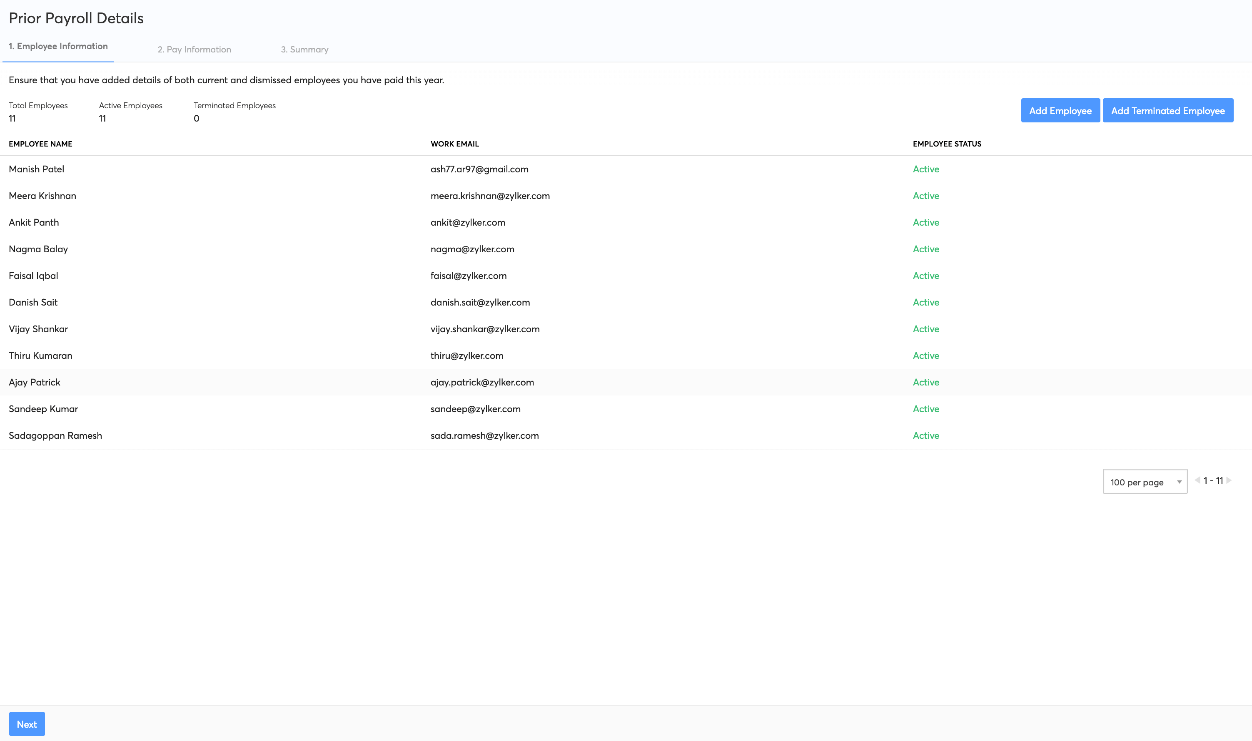Switch to Pay Information tab
The image size is (1252, 741).
[195, 50]
